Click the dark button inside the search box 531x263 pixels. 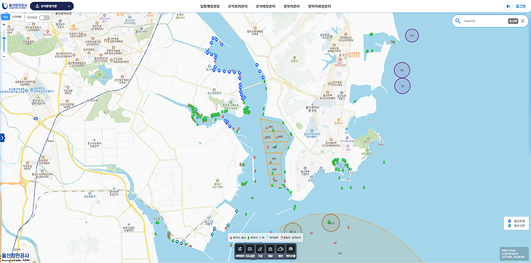(512, 21)
